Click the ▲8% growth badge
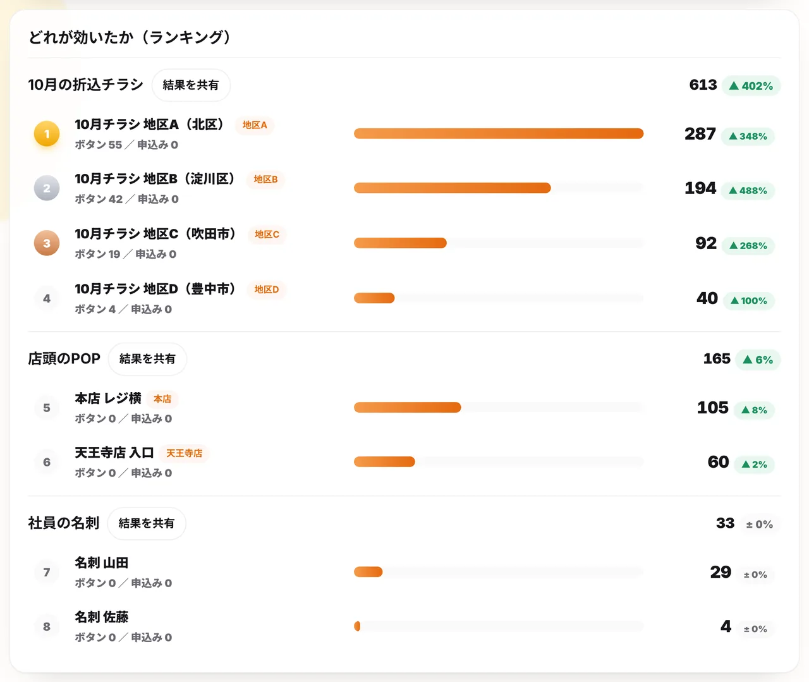 [754, 410]
